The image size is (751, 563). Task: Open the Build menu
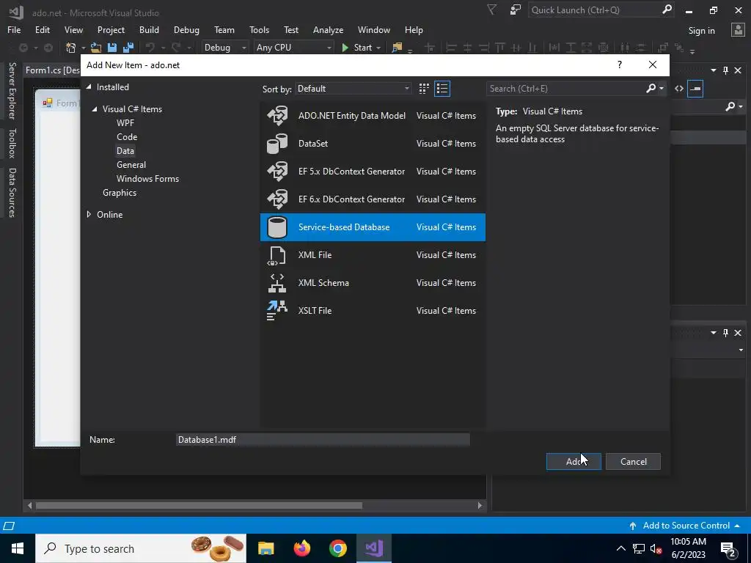tap(149, 29)
